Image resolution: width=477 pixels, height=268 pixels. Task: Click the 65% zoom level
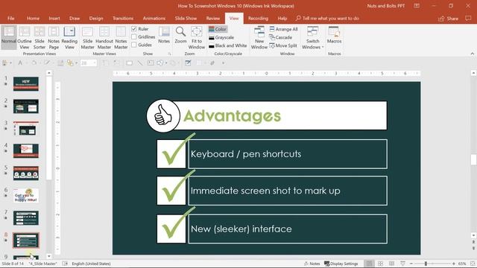pyautogui.click(x=462, y=264)
